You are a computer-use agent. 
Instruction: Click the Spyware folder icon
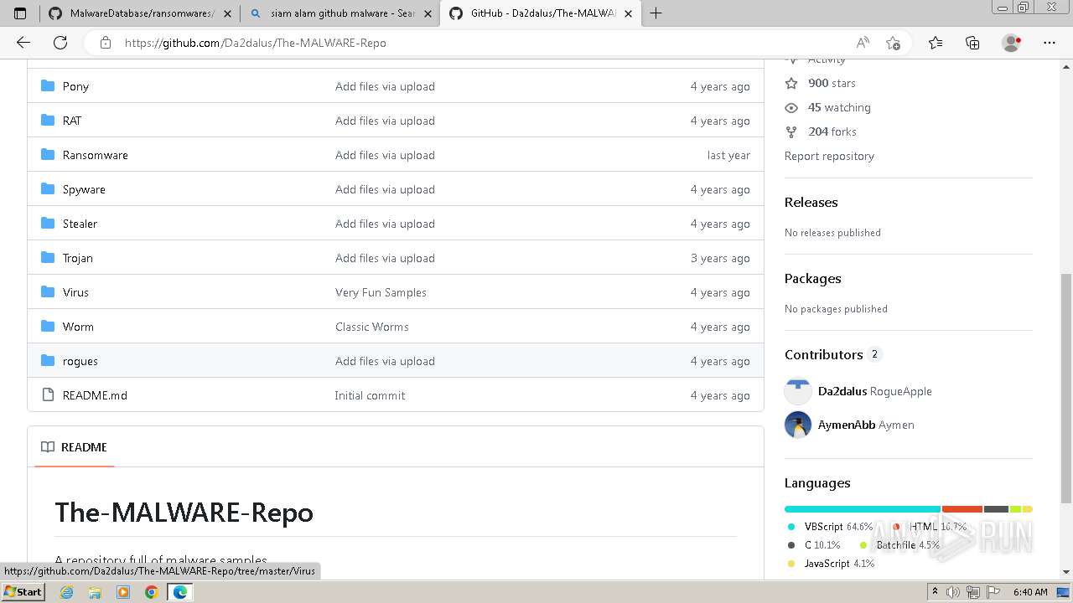click(x=48, y=189)
